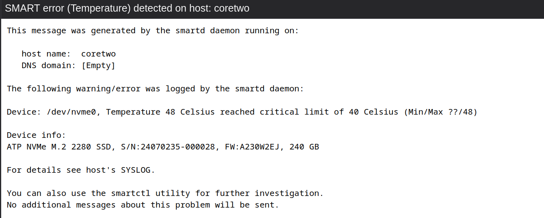Viewport: 544px width, 218px height.
Task: Click the '(Min/Max ??/48)' text
Action: pyautogui.click(x=441, y=112)
